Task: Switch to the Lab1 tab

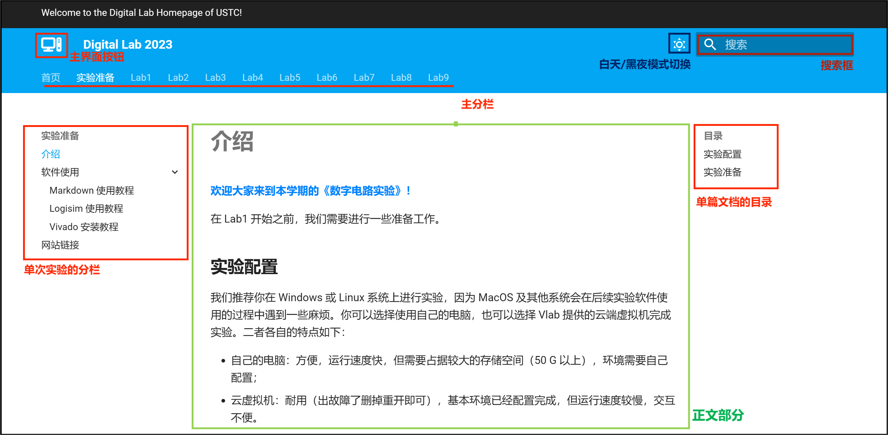Action: [141, 78]
